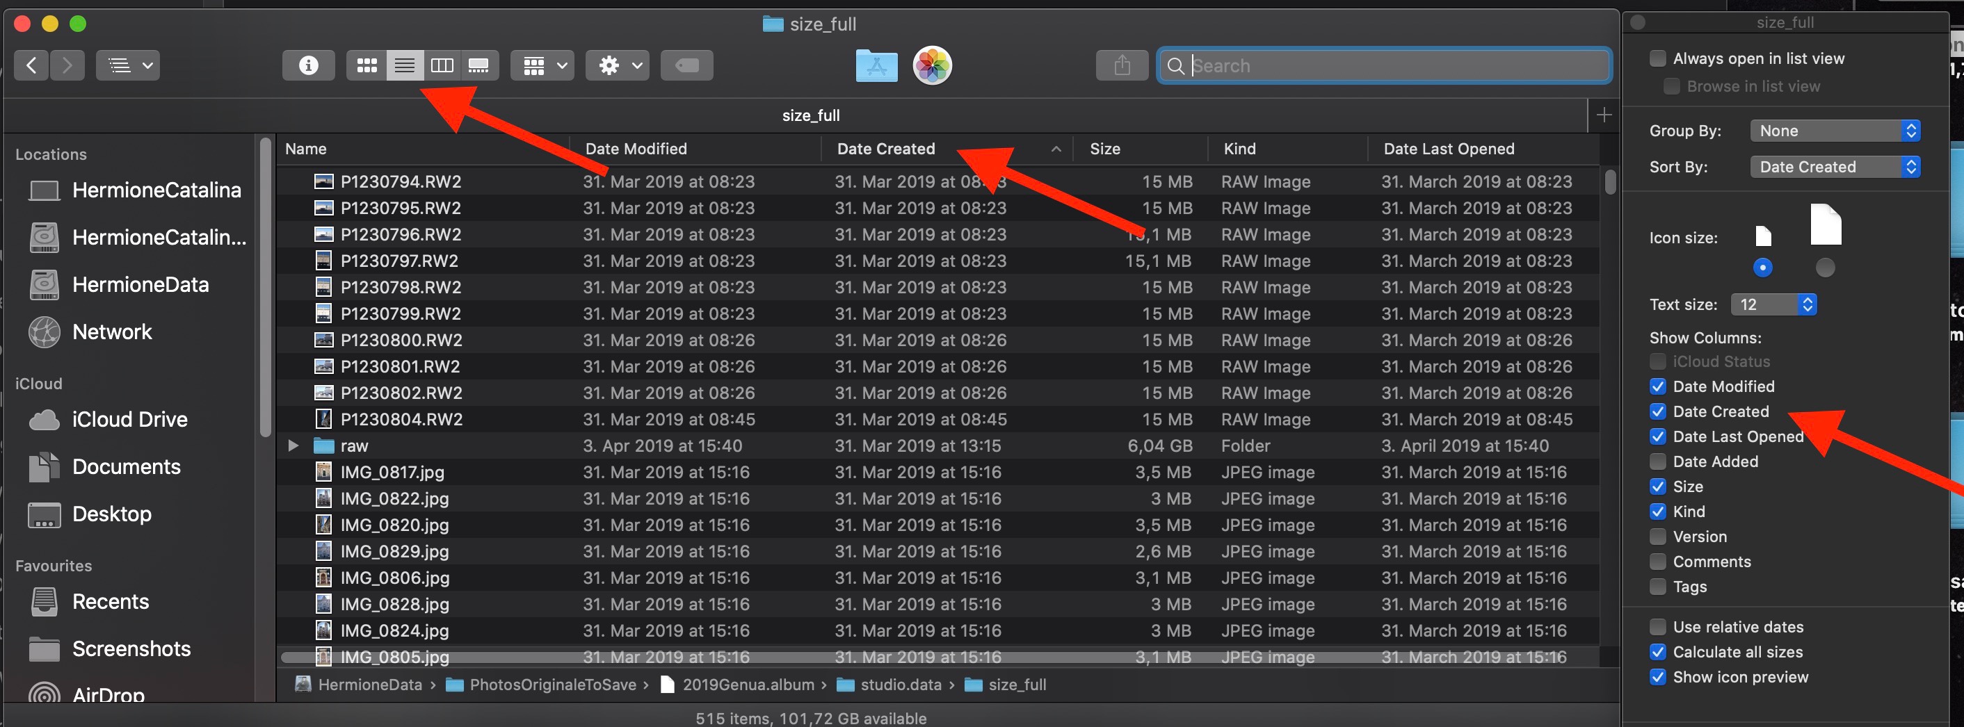
Task: Expand the raw folder disclosure triangle
Action: 293,446
